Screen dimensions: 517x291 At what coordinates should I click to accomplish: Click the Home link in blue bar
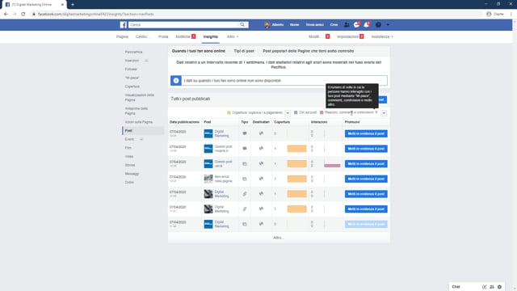pos(294,25)
